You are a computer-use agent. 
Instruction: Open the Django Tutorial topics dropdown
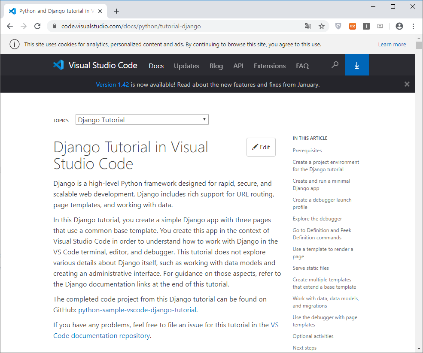pos(142,120)
